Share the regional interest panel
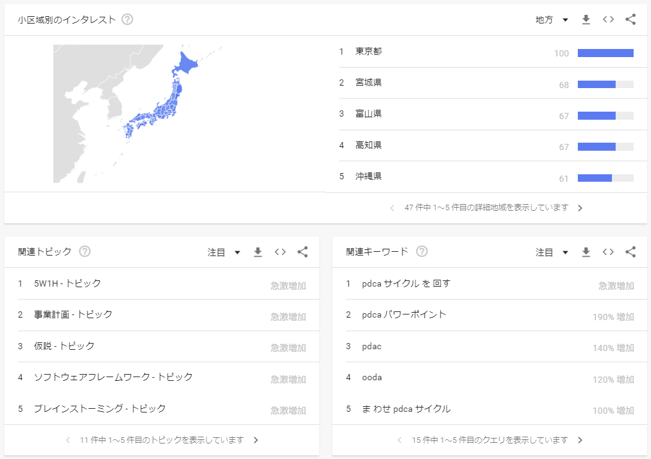Viewport: 651px width, 459px height. pos(631,19)
